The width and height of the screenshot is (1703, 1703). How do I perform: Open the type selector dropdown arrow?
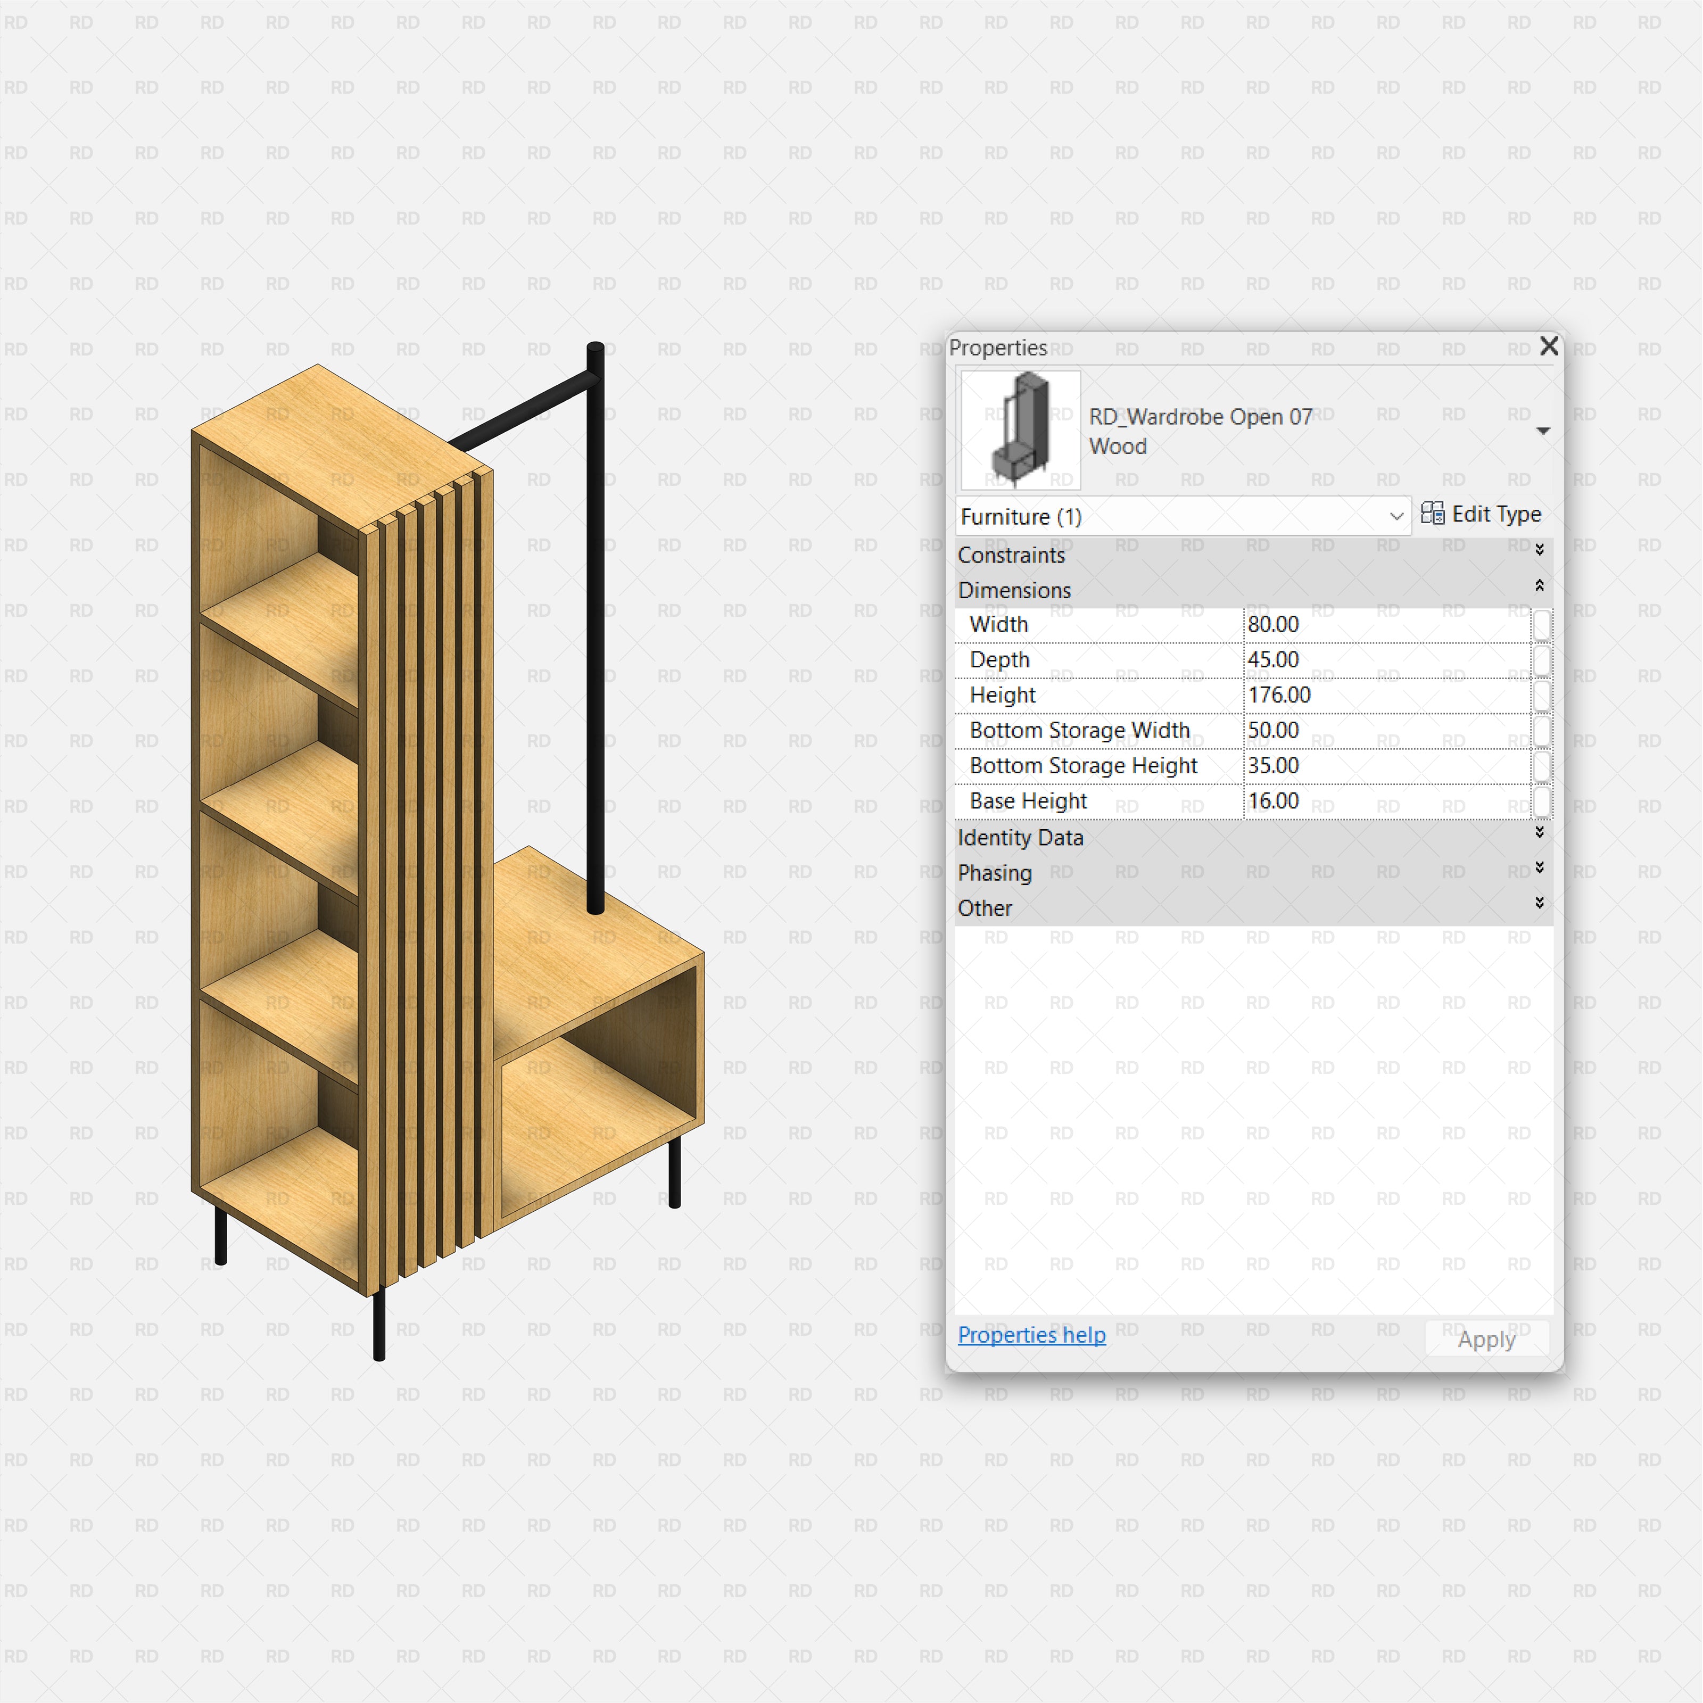pyautogui.click(x=1544, y=431)
